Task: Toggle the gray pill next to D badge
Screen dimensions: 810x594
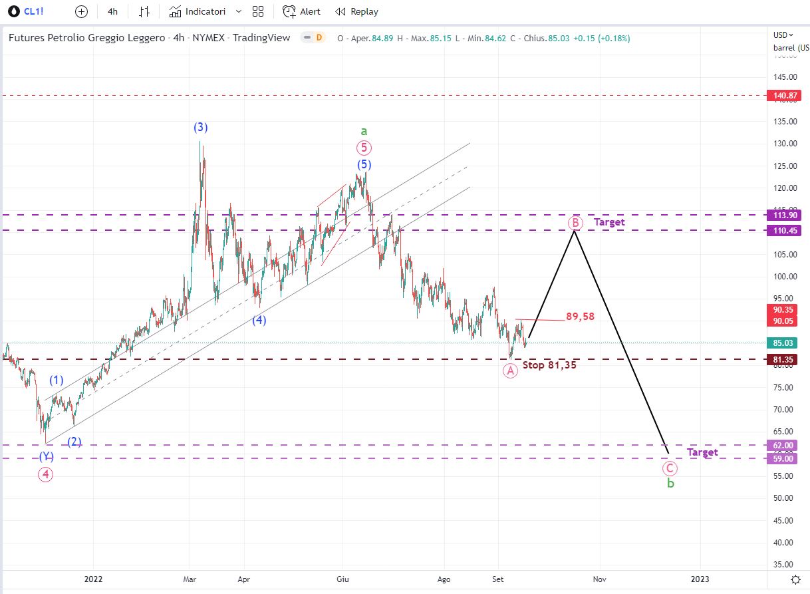Action: click(307, 38)
